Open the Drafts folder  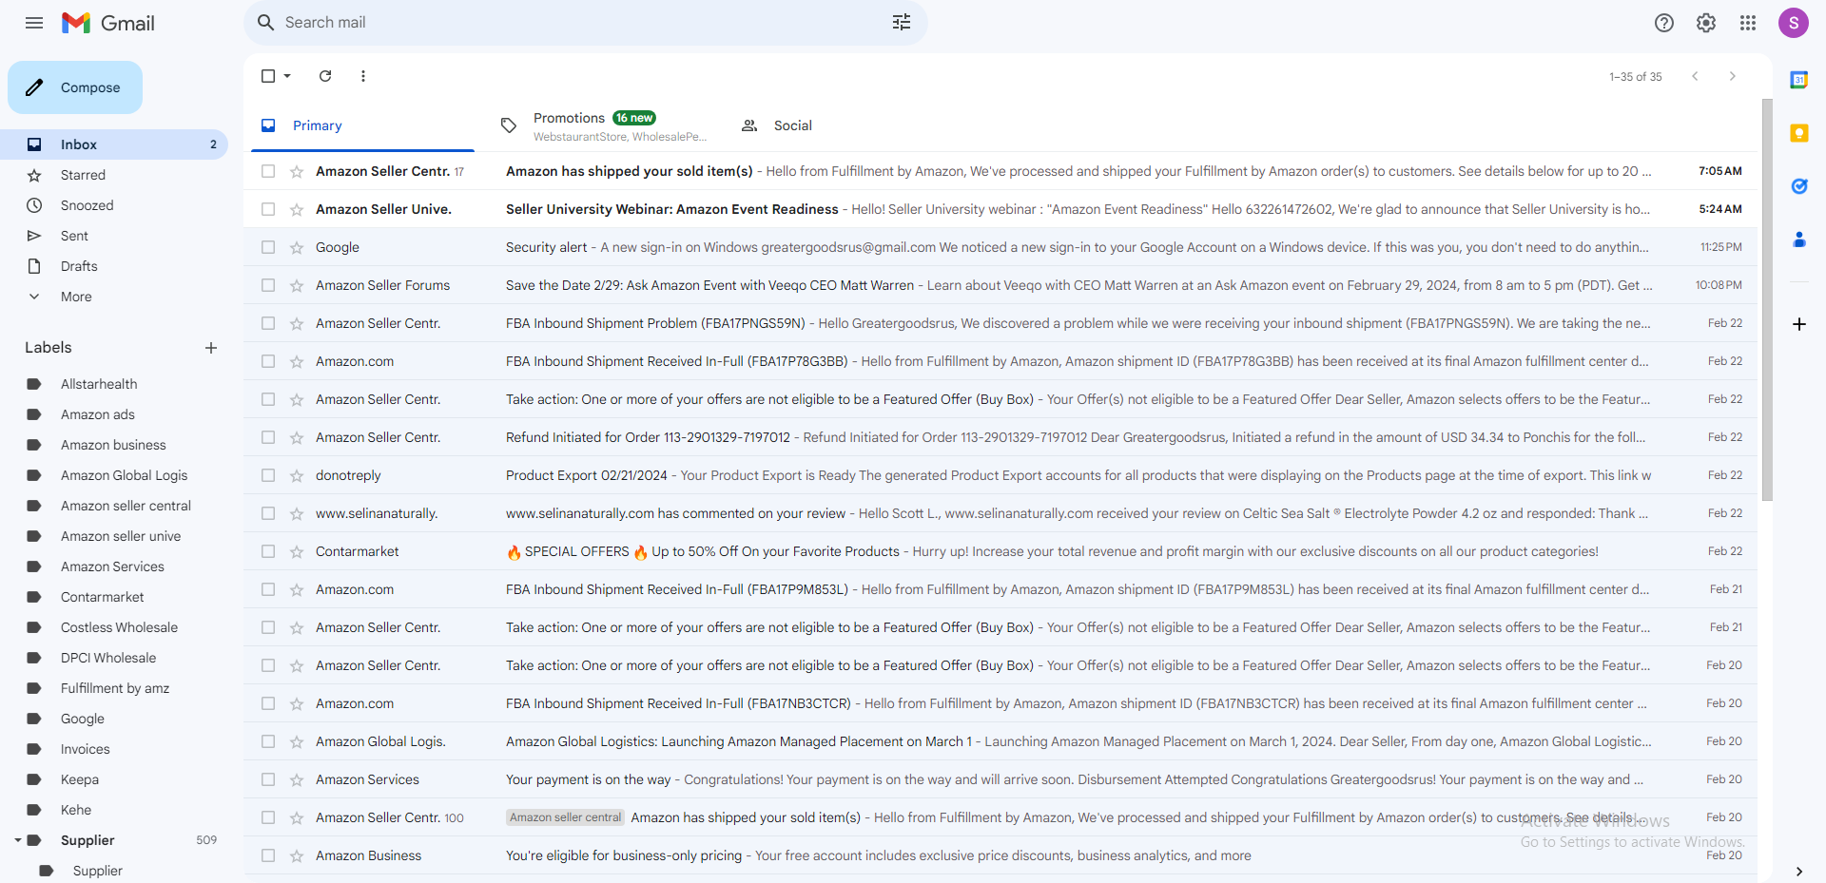coord(114,266)
